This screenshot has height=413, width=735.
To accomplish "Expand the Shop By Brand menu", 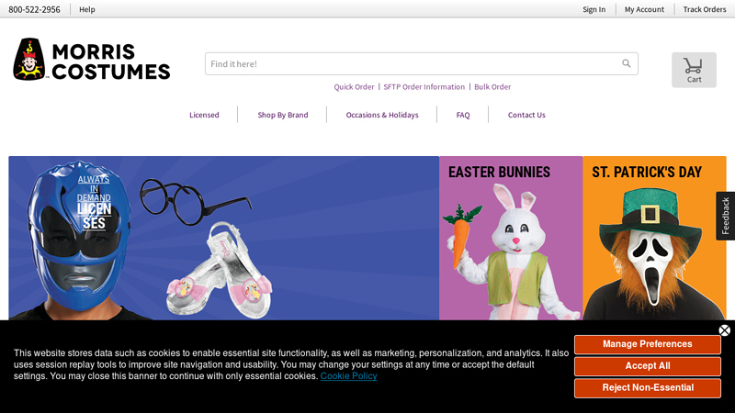I will (x=283, y=115).
